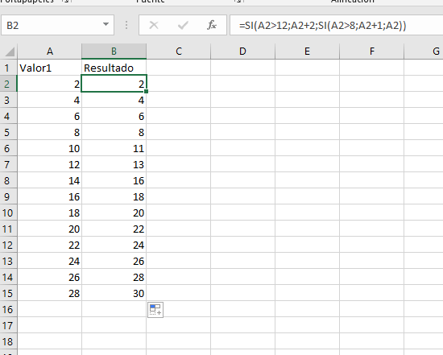Click the Name Box showing B2

tap(57, 25)
